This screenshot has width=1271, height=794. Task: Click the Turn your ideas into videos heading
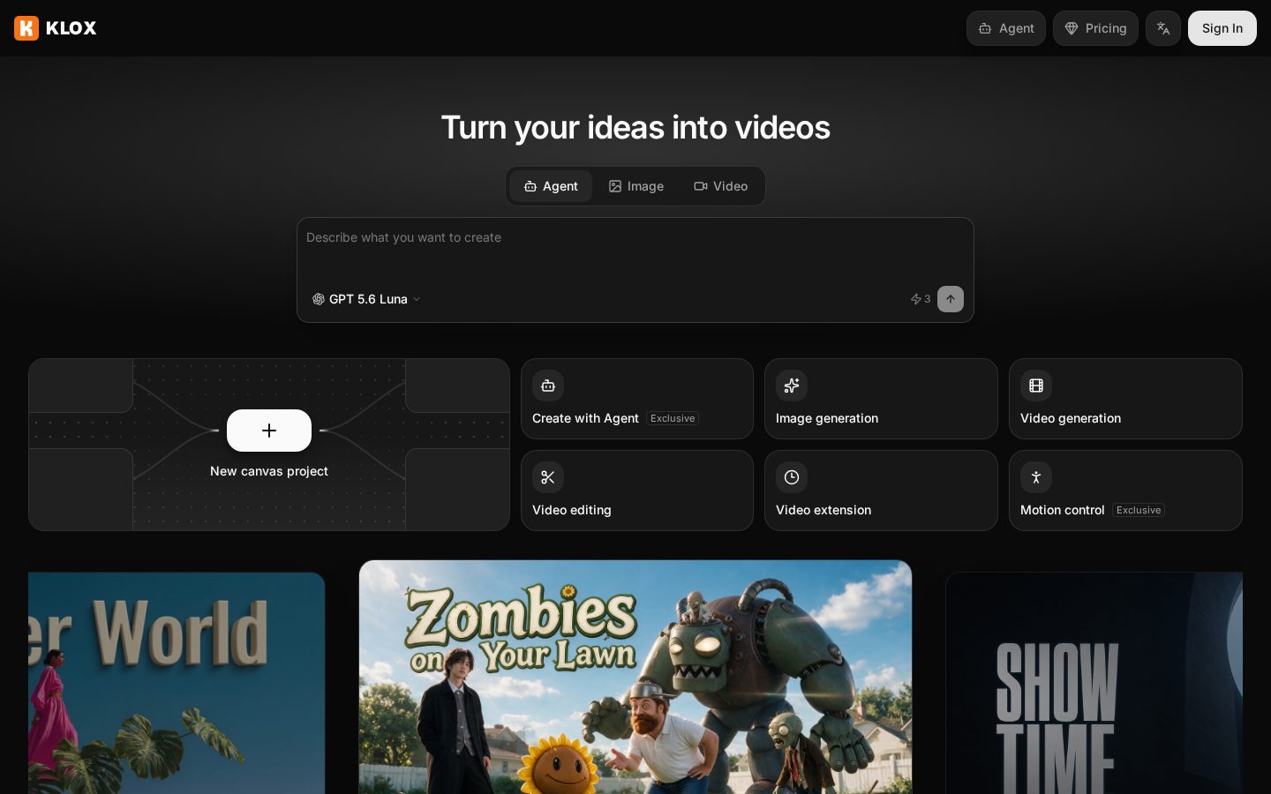(635, 127)
